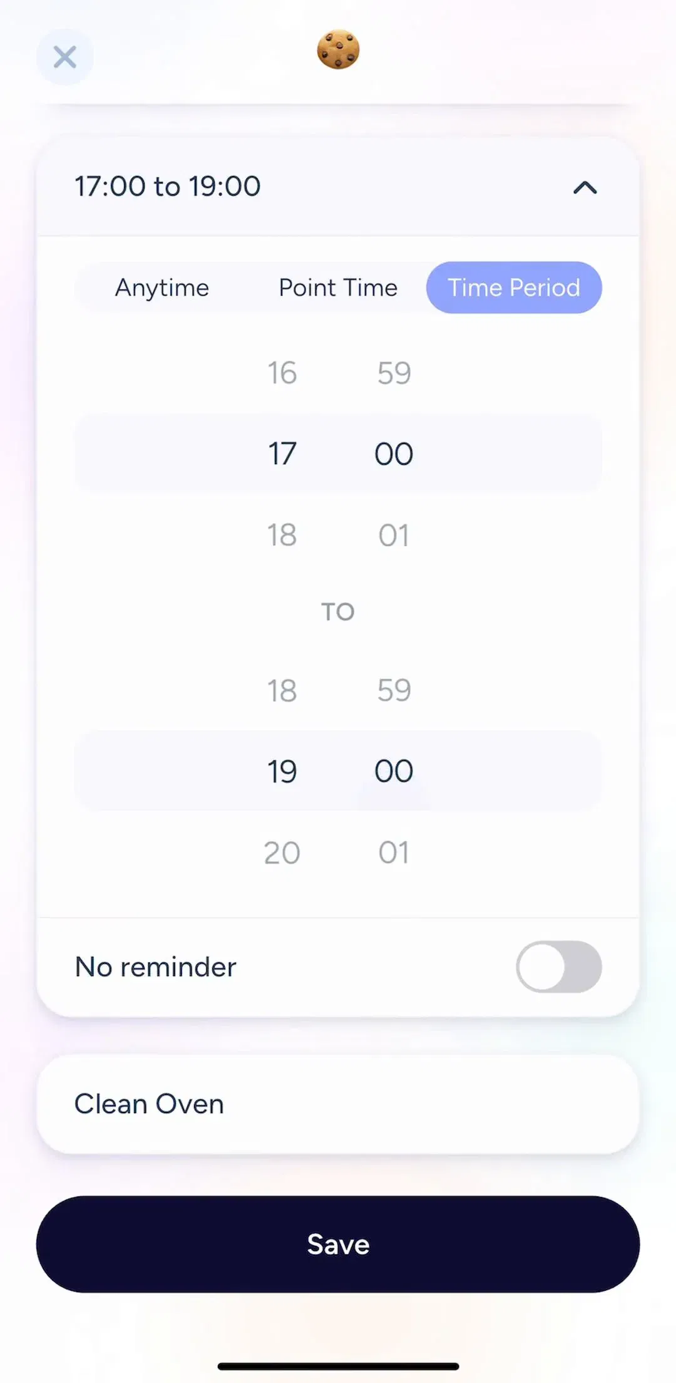676x1383 pixels.
Task: Pick end minute 59
Action: pos(394,690)
